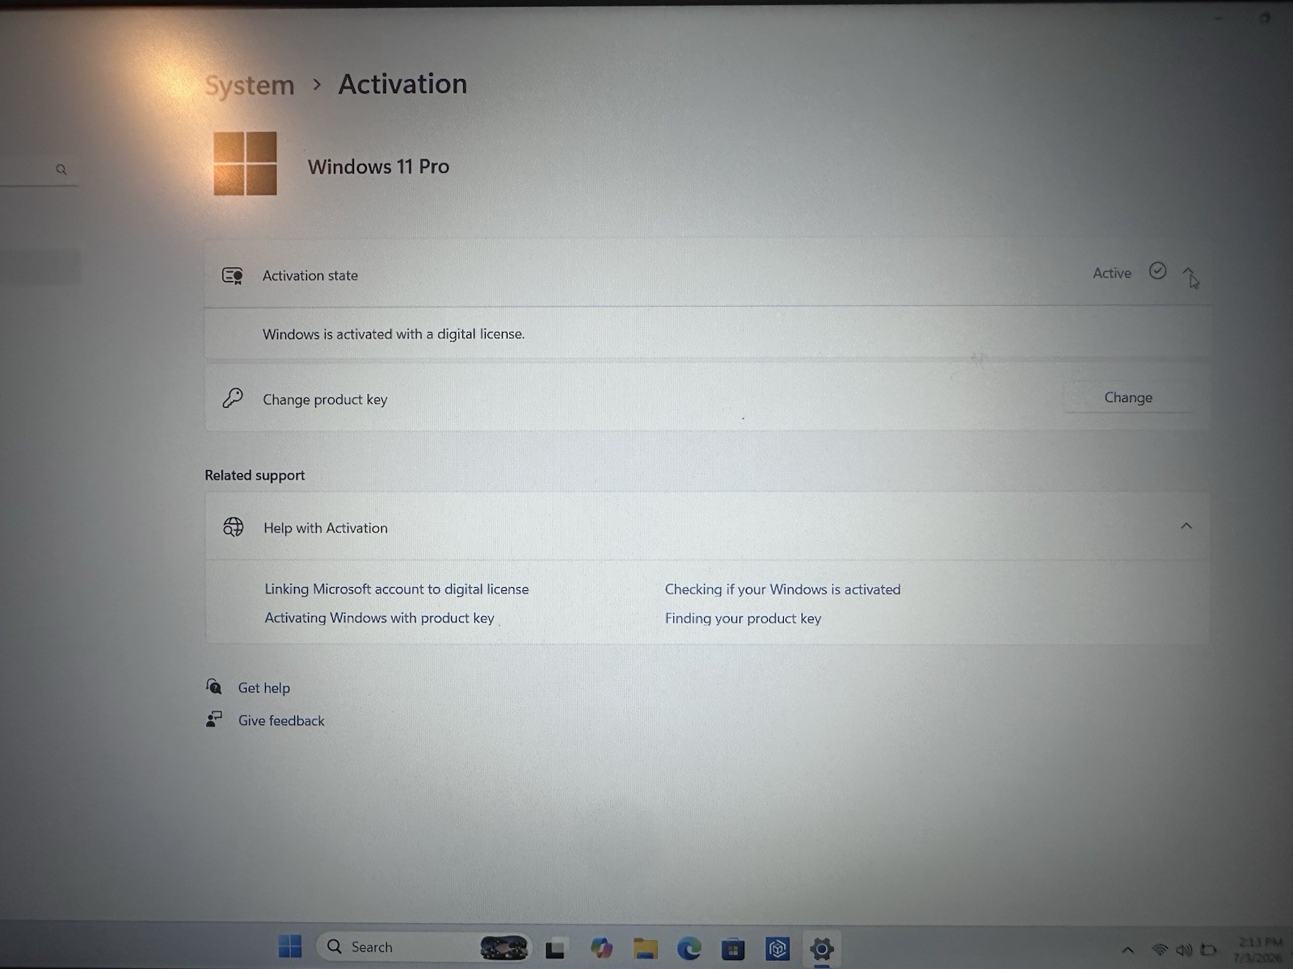Click the speaker volume tray icon
The height and width of the screenshot is (969, 1293).
(1184, 950)
